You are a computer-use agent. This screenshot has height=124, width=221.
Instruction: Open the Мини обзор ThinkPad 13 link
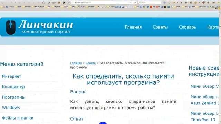[205, 116]
